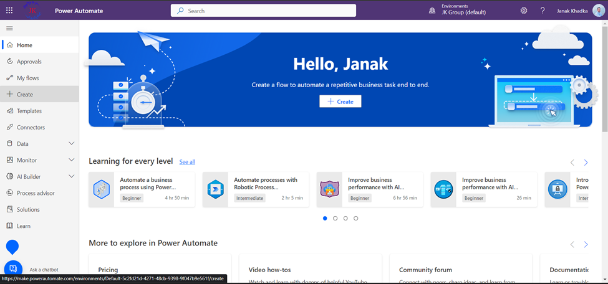Screen dimensions: 608x284
Task: Click the Monitor icon in sidebar
Action: pos(10,160)
